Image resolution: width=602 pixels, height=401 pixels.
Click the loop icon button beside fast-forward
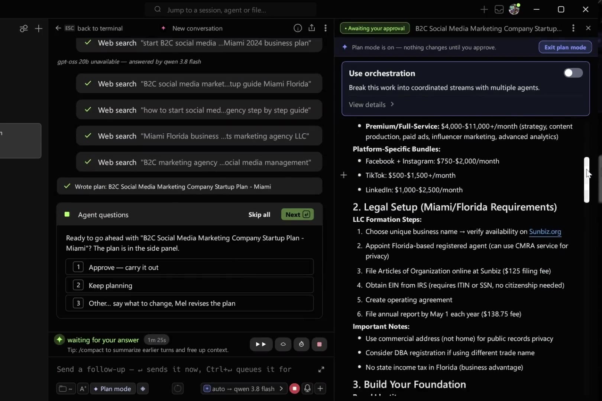pos(283,345)
